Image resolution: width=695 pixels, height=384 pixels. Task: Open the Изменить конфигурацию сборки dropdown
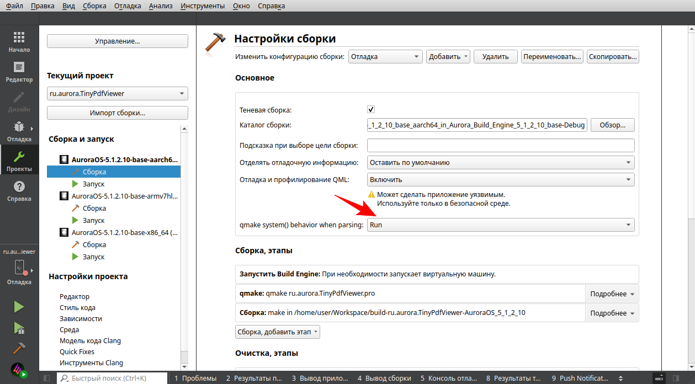point(385,56)
